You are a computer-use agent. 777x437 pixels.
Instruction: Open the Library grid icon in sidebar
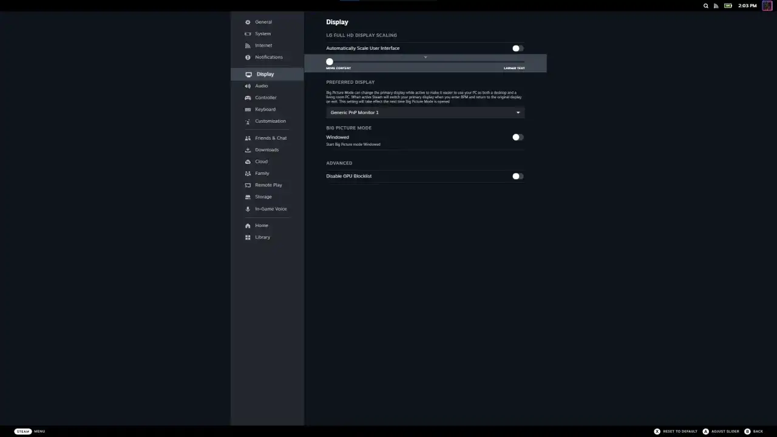(248, 237)
